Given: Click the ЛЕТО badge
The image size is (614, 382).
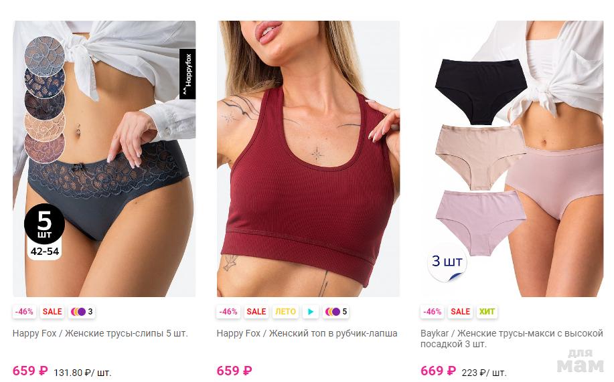Looking at the screenshot, I should click(x=285, y=312).
